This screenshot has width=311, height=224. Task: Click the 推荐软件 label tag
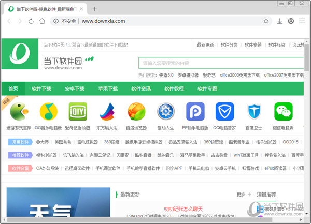pyautogui.click(x=20, y=155)
